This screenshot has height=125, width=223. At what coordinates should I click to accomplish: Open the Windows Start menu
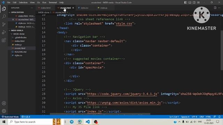(x=4, y=122)
